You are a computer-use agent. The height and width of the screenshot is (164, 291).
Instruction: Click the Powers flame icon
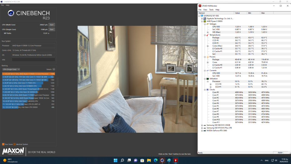click(x=207, y=57)
